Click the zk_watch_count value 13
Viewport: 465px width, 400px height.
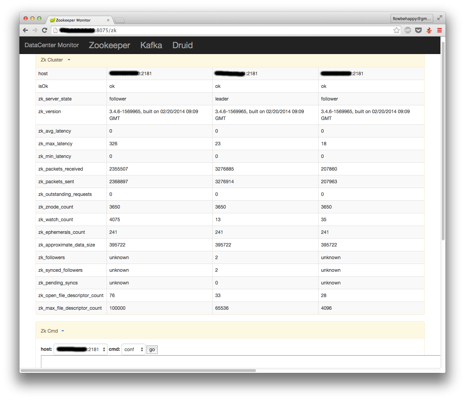[218, 219]
